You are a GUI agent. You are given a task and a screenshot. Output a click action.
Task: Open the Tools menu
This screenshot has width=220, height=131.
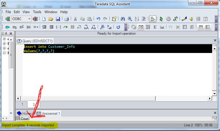(x=37, y=12)
